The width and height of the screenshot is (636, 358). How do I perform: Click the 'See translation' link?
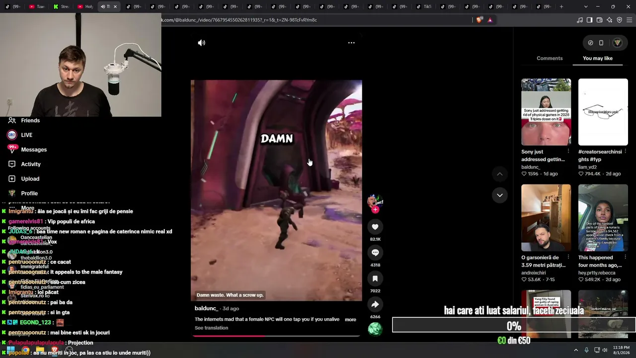(211, 328)
